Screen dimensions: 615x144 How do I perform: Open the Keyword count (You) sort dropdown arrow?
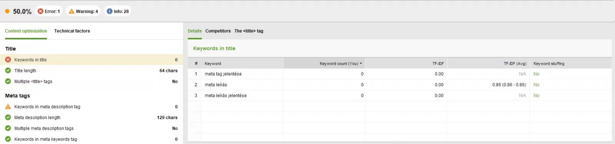click(361, 64)
